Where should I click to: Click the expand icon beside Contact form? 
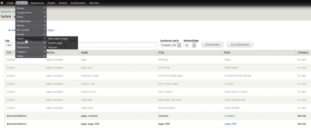[x=45, y=12]
